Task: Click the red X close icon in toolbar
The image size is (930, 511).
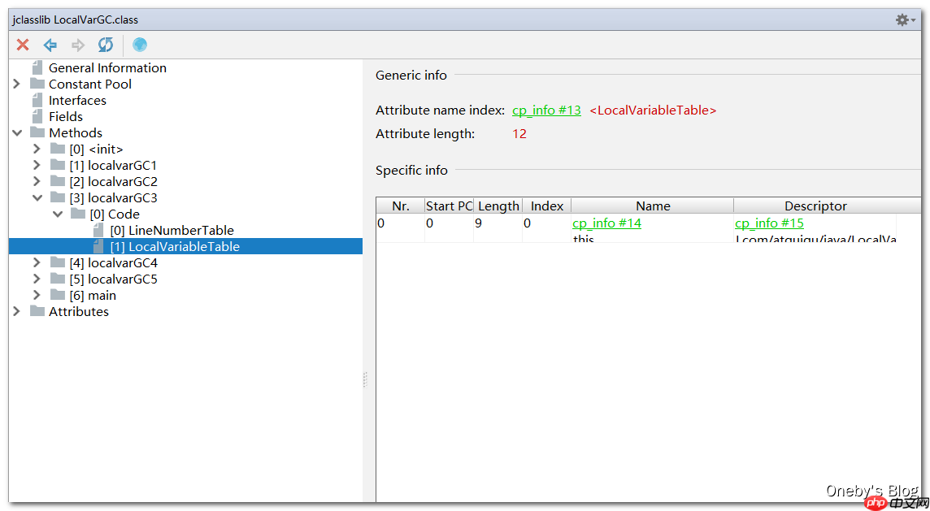Action: [x=23, y=45]
